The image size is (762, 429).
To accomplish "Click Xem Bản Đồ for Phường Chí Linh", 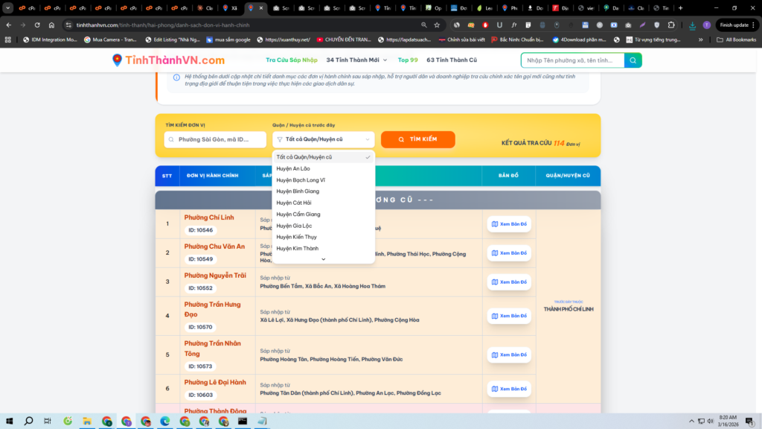I will click(x=509, y=224).
